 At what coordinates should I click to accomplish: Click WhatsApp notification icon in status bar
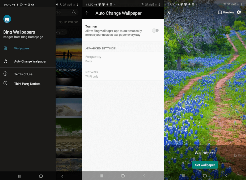(21, 4)
